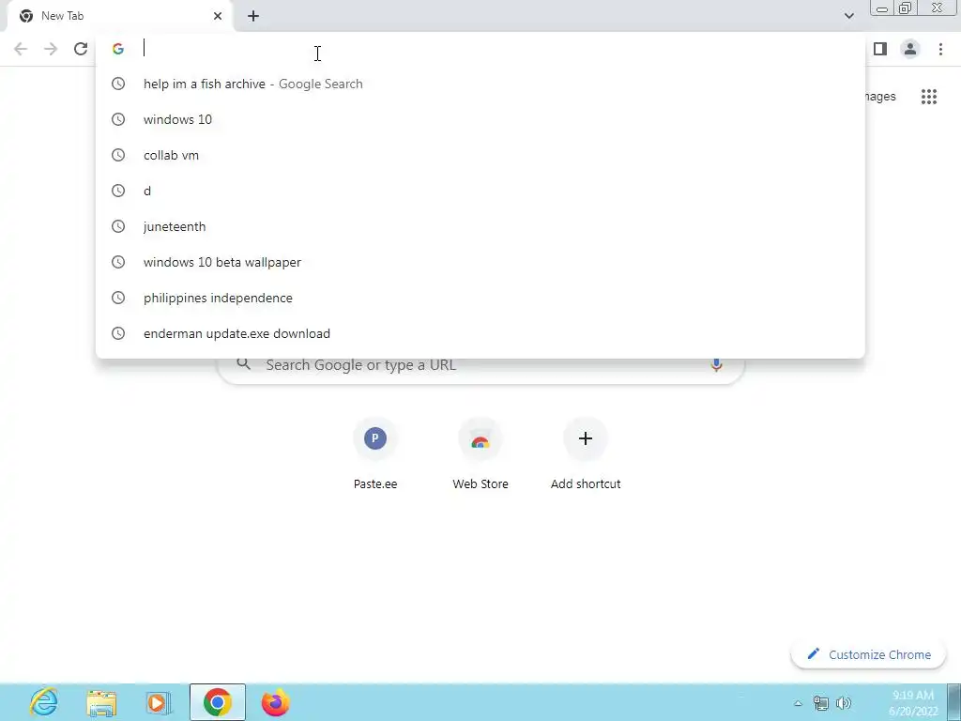Click the back navigation arrow
Viewport: 961px width, 721px height.
pyautogui.click(x=21, y=49)
